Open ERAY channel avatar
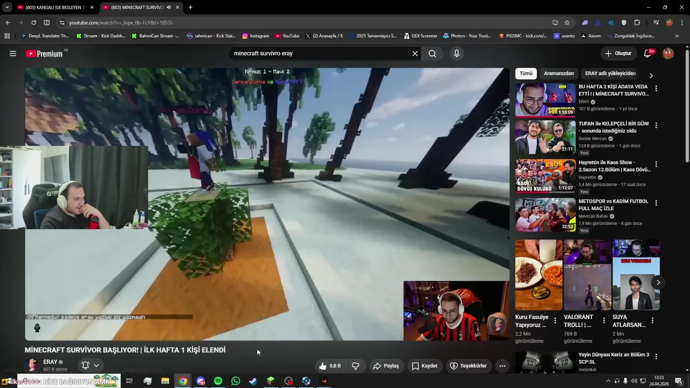 (x=32, y=365)
